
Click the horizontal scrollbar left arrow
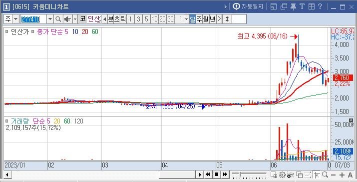tap(7, 174)
